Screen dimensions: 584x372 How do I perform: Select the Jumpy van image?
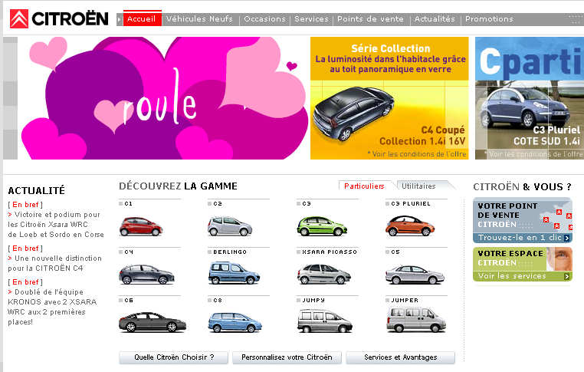coord(324,321)
